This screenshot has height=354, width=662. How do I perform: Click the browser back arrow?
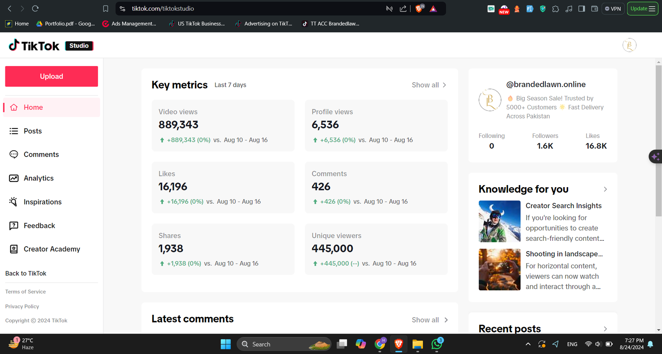[x=10, y=8]
